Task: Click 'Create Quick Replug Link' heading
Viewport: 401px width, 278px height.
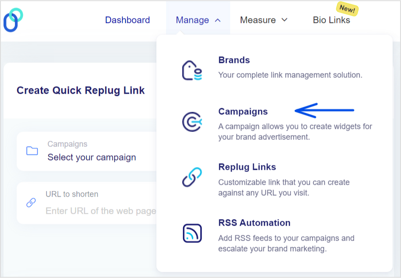Action: point(80,91)
